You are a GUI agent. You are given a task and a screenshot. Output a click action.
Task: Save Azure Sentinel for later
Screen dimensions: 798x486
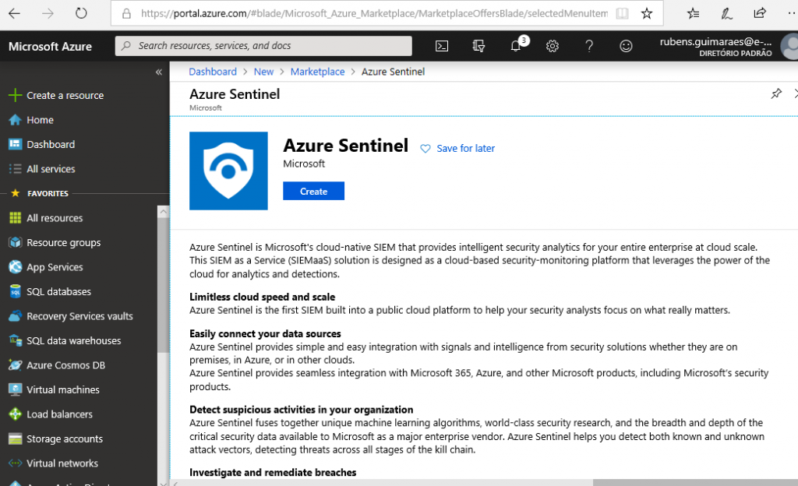(x=457, y=149)
